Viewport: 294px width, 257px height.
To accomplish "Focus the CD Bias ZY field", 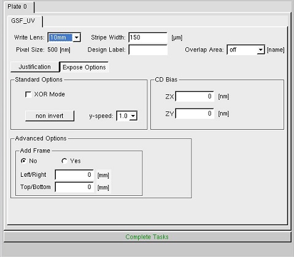I will tap(195, 113).
